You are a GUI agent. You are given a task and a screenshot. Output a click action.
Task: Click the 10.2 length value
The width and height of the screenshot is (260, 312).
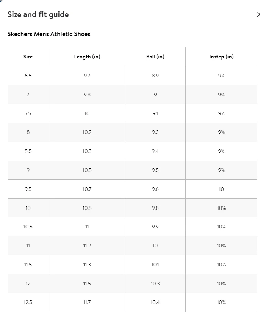pyautogui.click(x=87, y=132)
